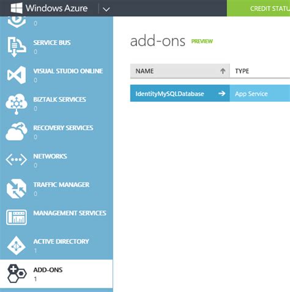Image resolution: width=290 pixels, height=292 pixels.
Task: Click the Service Bus icon
Action: 17,47
